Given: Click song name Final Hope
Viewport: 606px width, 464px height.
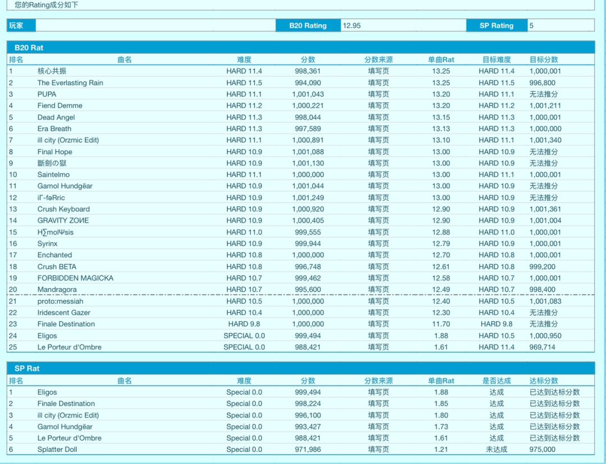Looking at the screenshot, I should [x=55, y=152].
